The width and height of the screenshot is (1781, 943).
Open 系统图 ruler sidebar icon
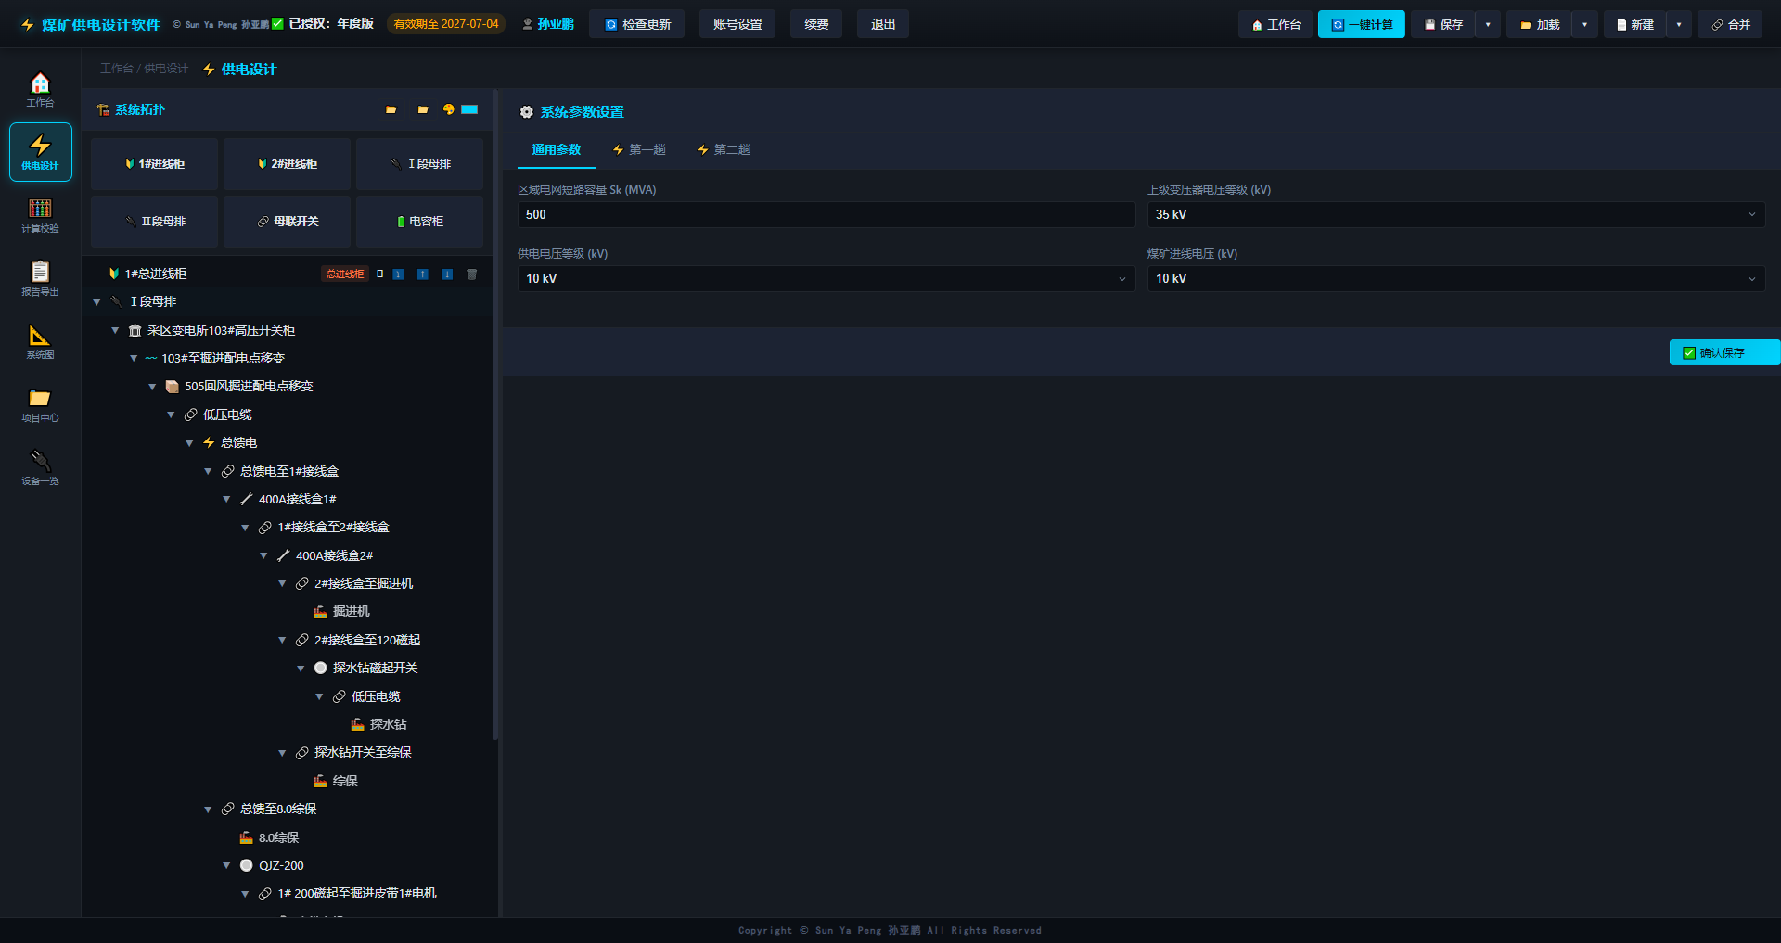click(40, 341)
